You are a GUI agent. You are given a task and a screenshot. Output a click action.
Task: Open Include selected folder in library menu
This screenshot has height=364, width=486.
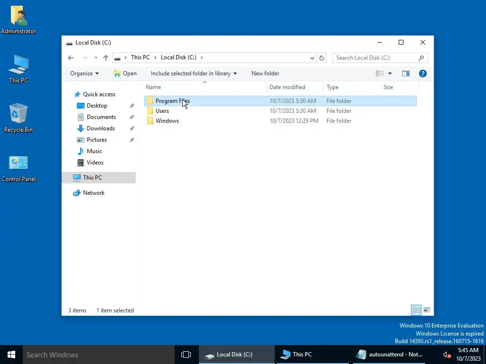click(x=194, y=73)
